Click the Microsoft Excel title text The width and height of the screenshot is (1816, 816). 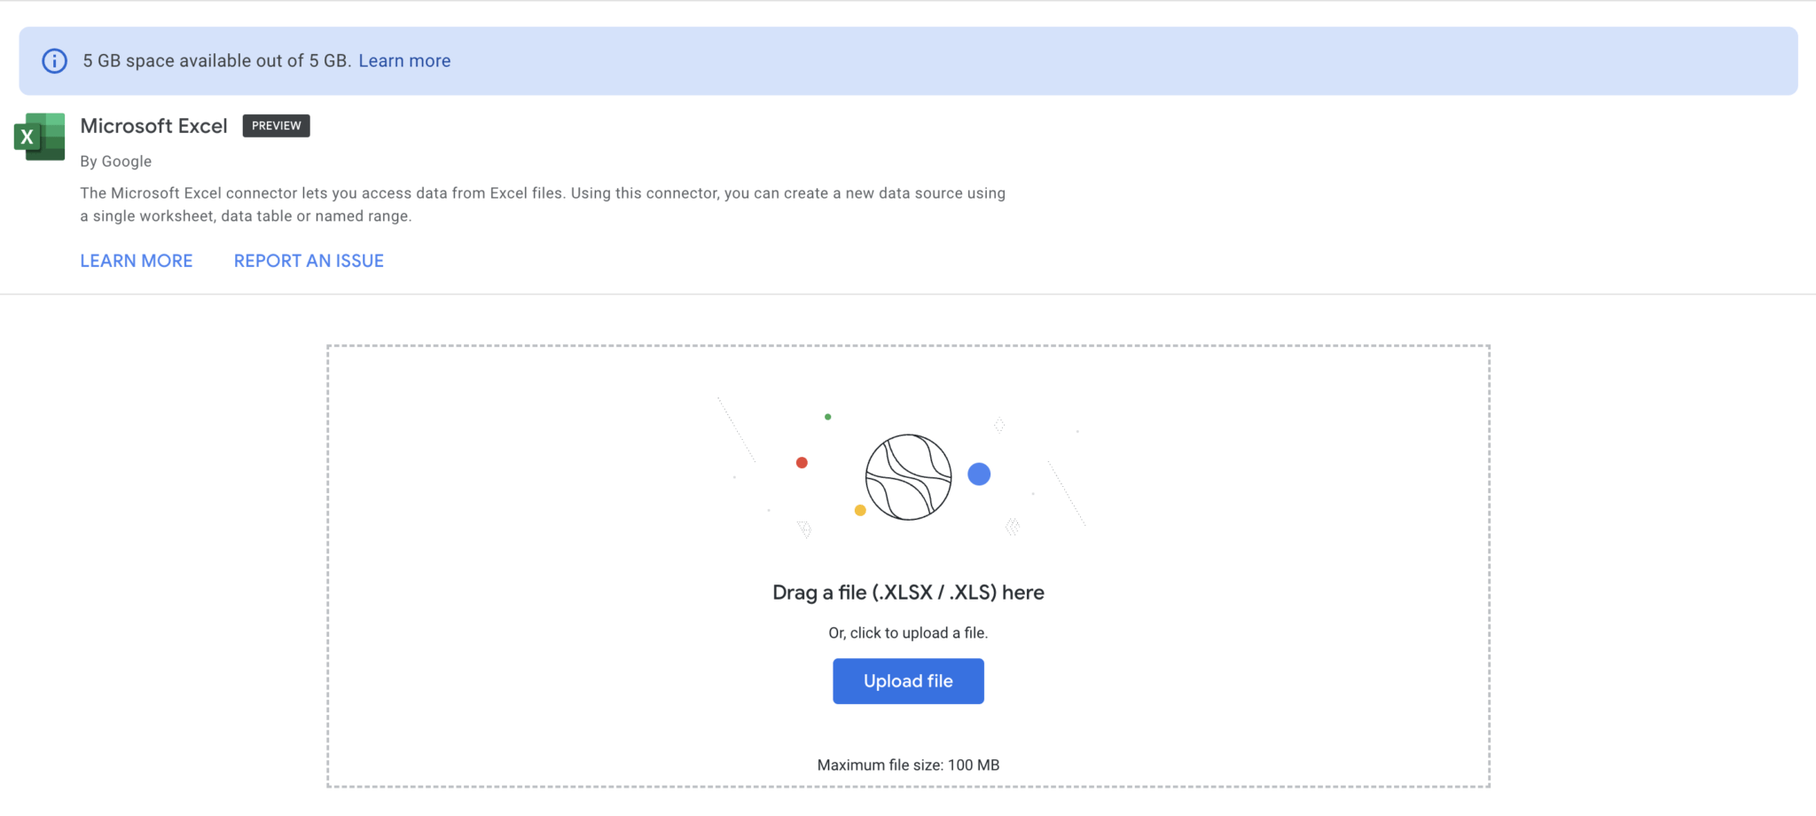click(154, 126)
